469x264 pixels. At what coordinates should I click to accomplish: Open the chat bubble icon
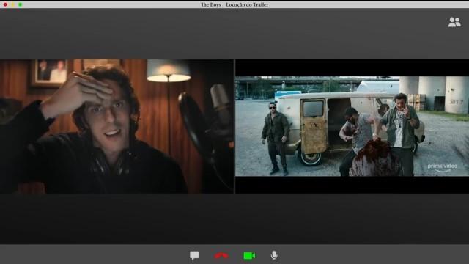194,256
